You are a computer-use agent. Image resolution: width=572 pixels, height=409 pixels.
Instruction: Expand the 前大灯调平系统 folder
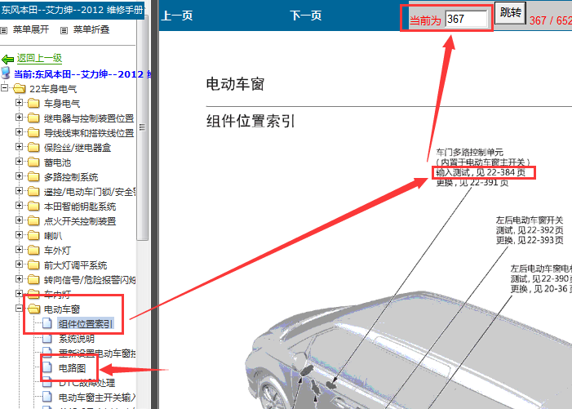coord(19,265)
